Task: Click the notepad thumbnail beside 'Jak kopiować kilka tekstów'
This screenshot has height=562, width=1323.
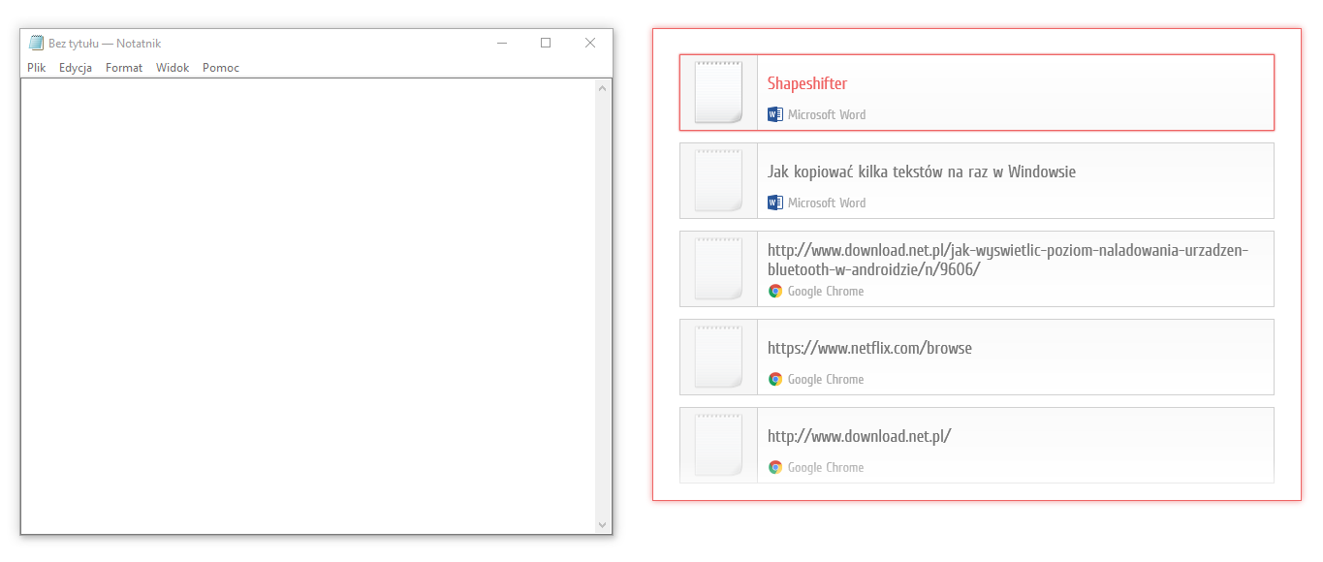Action: pyautogui.click(x=719, y=180)
